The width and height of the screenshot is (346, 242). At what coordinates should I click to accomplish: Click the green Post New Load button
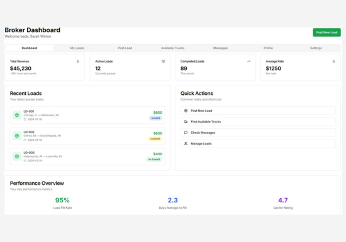(326, 33)
